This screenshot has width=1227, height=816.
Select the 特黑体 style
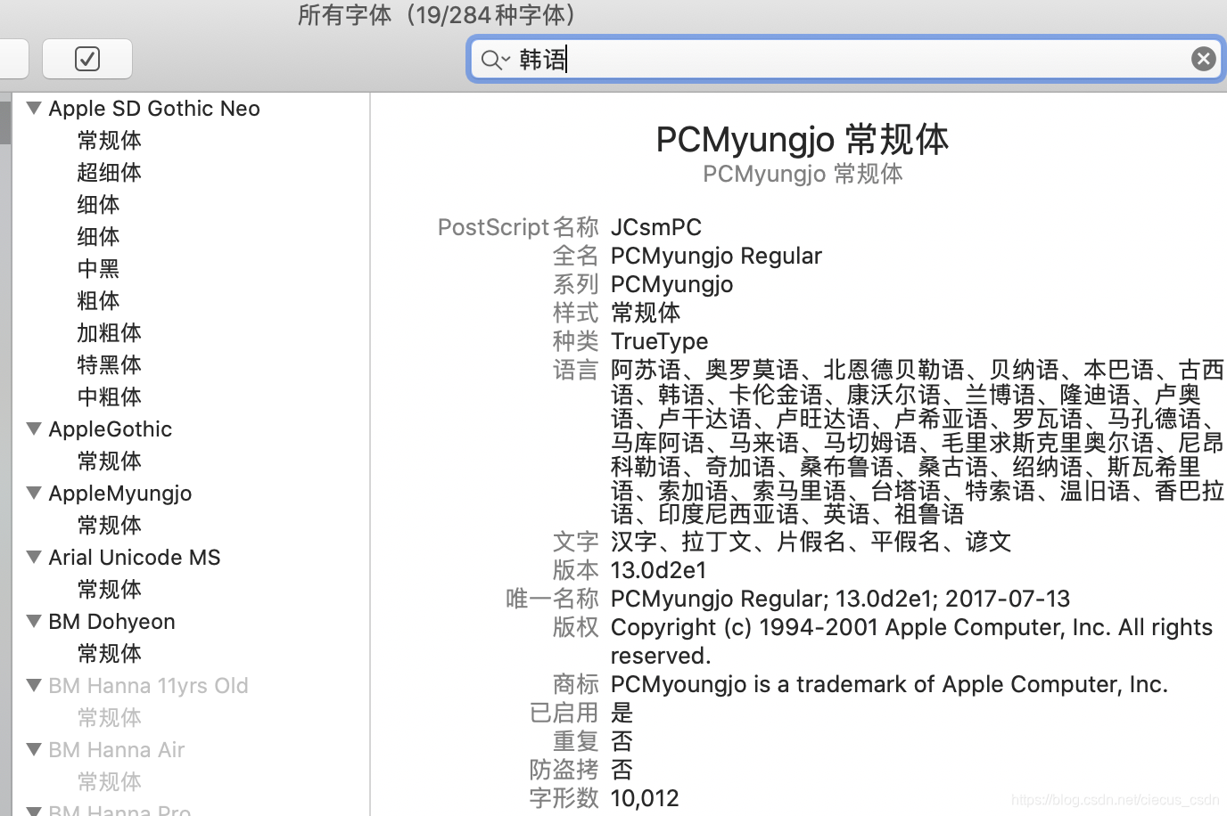coord(109,365)
